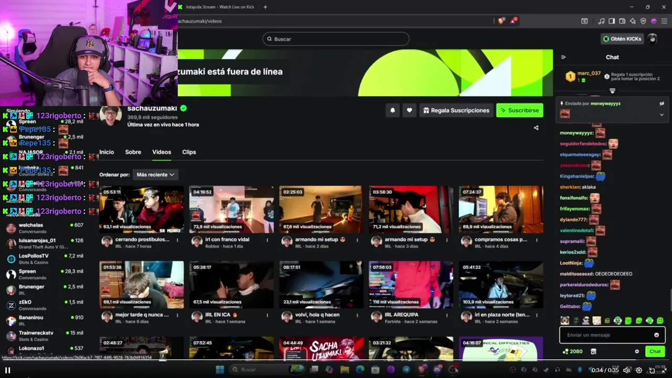Click the Suscribirse button

pos(520,110)
